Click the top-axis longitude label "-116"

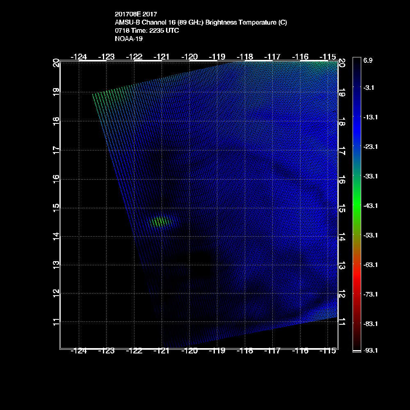(300, 57)
